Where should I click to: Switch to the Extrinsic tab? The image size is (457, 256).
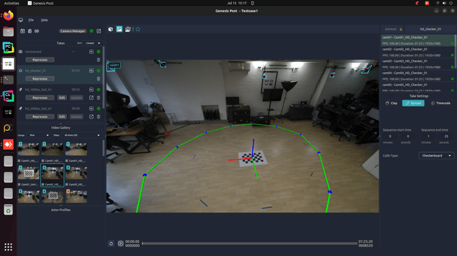coord(393,29)
